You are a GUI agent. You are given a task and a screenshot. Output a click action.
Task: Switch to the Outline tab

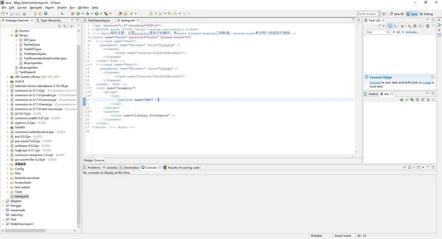[x=371, y=94]
